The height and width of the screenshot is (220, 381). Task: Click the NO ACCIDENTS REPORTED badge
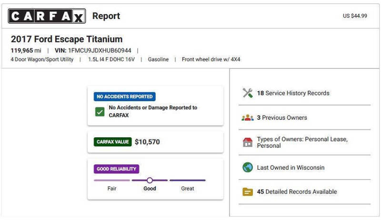(x=125, y=96)
